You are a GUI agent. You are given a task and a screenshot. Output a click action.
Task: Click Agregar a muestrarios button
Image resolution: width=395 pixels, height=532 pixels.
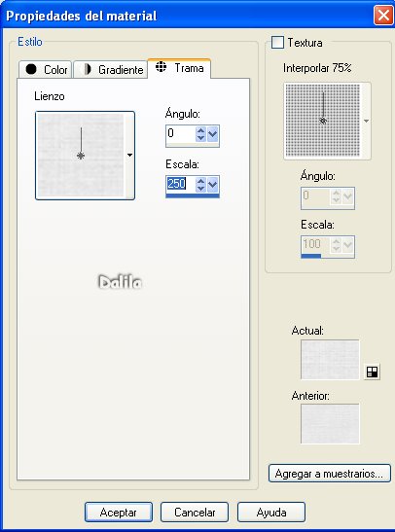pos(329,474)
